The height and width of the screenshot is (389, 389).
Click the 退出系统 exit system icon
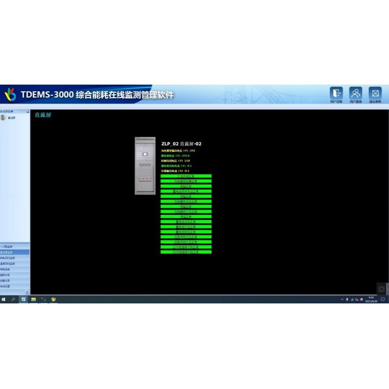coord(375,93)
